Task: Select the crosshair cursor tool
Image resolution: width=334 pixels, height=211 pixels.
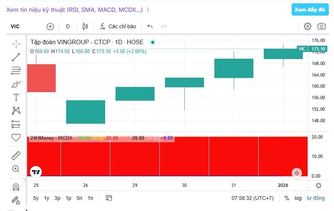Action: click(x=16, y=44)
